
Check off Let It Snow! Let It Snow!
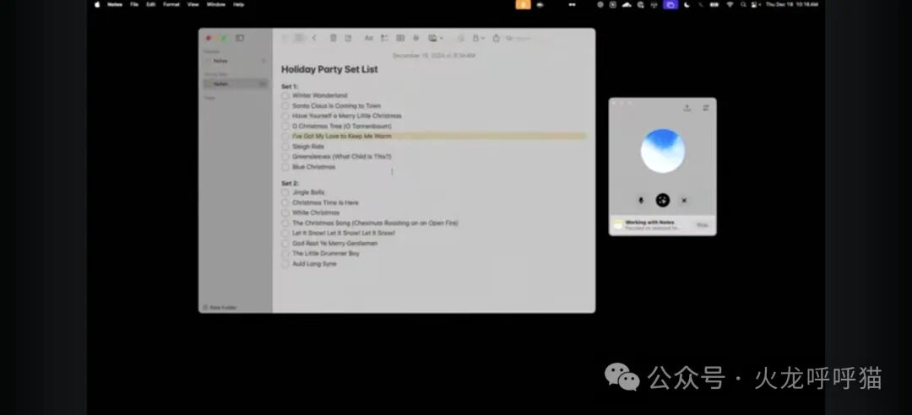pos(285,233)
